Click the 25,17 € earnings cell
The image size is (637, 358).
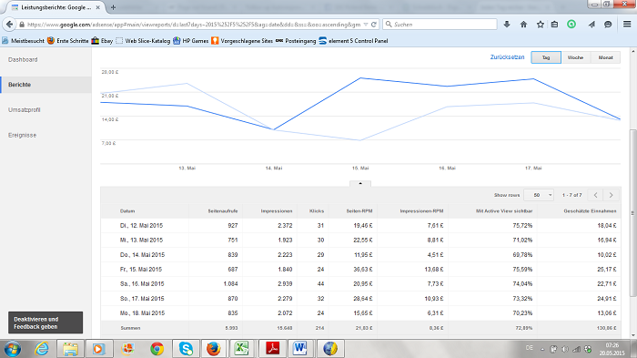click(x=607, y=270)
